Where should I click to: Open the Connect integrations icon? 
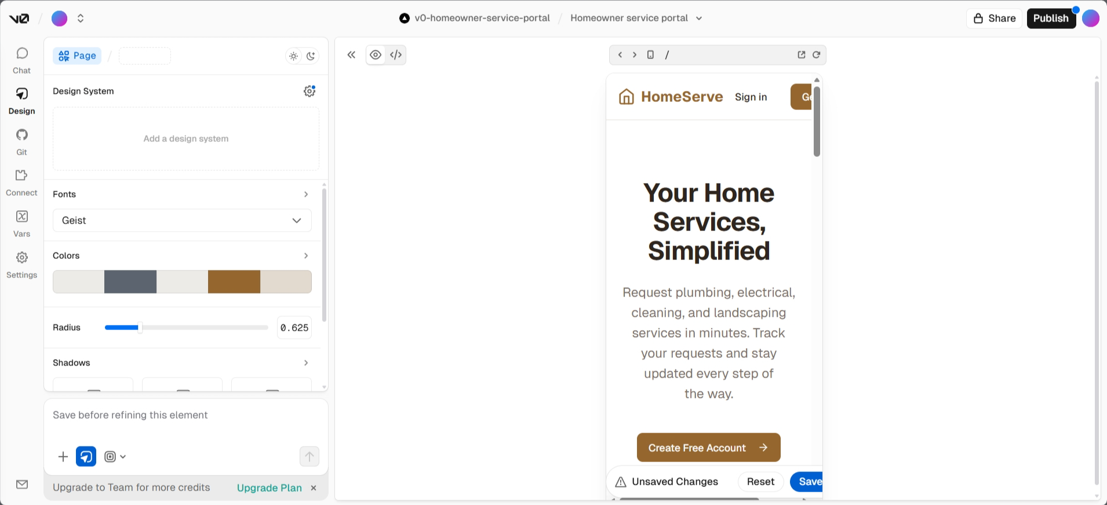click(22, 175)
